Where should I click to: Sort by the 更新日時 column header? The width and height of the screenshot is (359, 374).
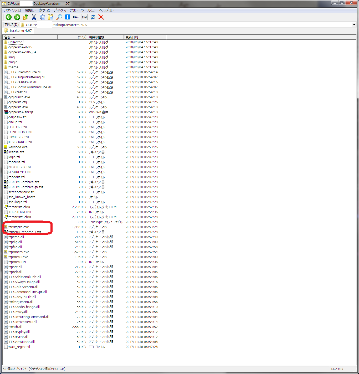pos(145,37)
